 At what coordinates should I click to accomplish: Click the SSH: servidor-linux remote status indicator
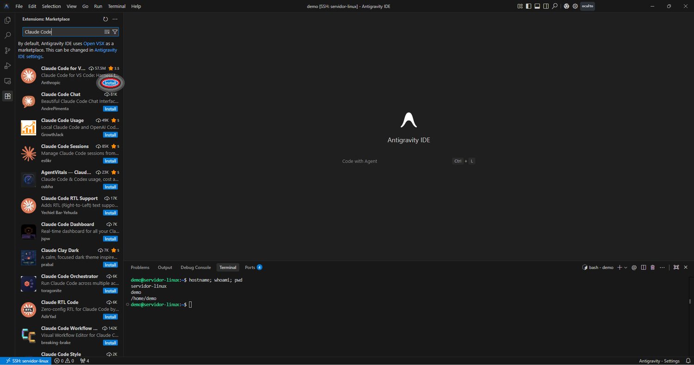pos(27,361)
